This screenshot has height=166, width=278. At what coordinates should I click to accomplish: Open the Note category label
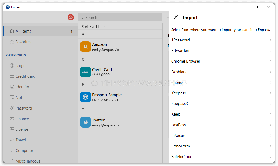tap(20, 98)
